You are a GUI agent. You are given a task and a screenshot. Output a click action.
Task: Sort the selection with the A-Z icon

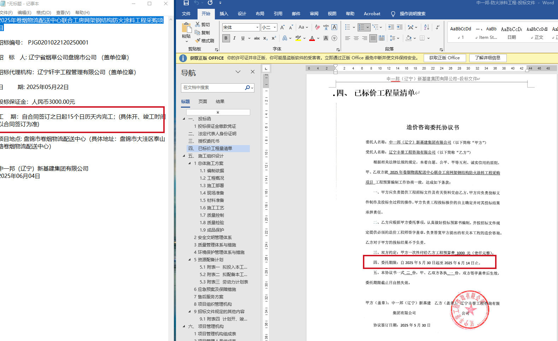427,27
